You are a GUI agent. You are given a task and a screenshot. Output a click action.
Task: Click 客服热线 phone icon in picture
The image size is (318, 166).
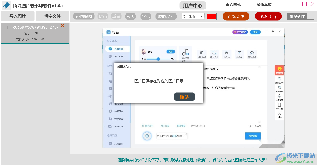click(x=279, y=87)
